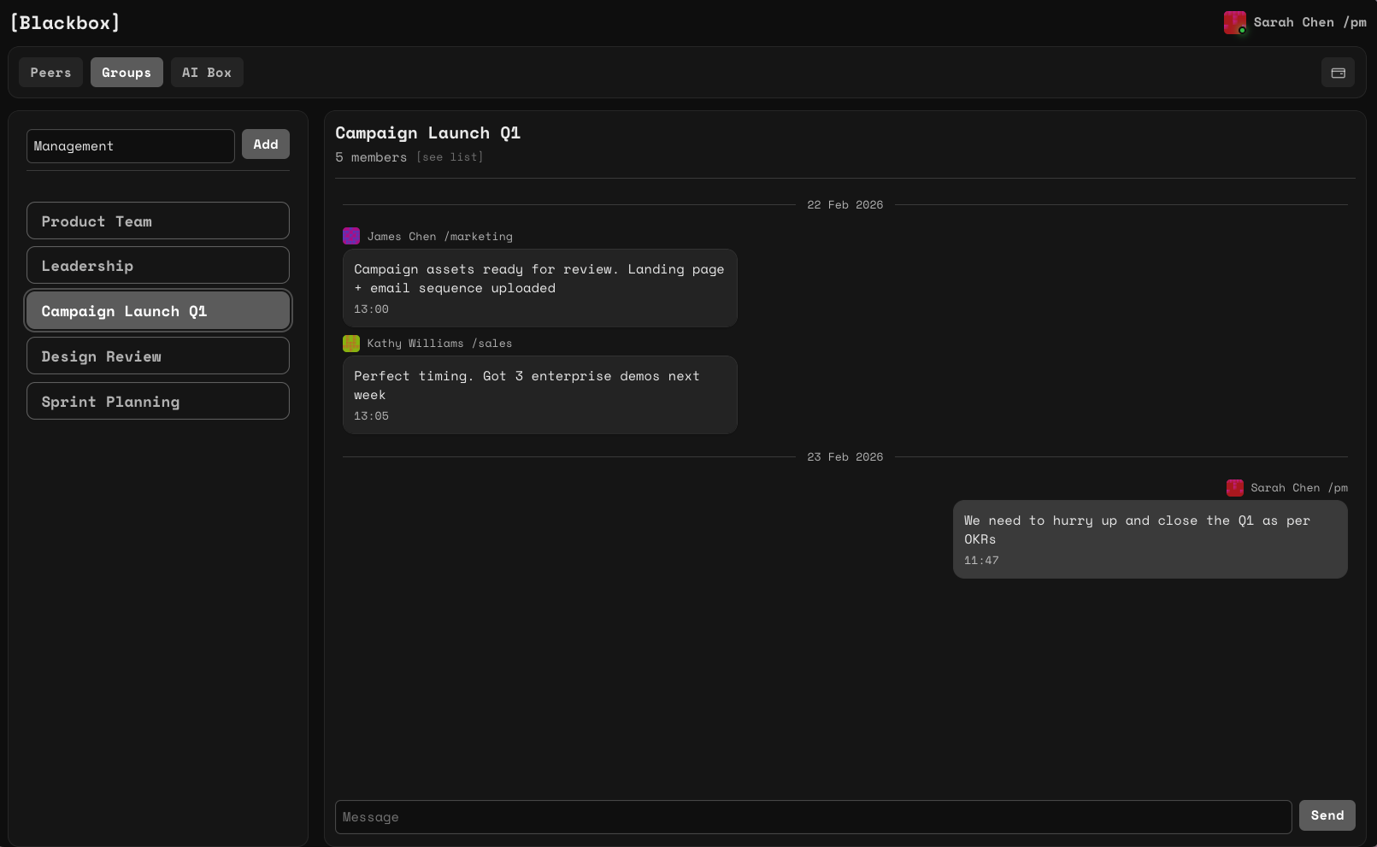Select the Leadership group
Screen dimensions: 1377x847
click(x=158, y=266)
